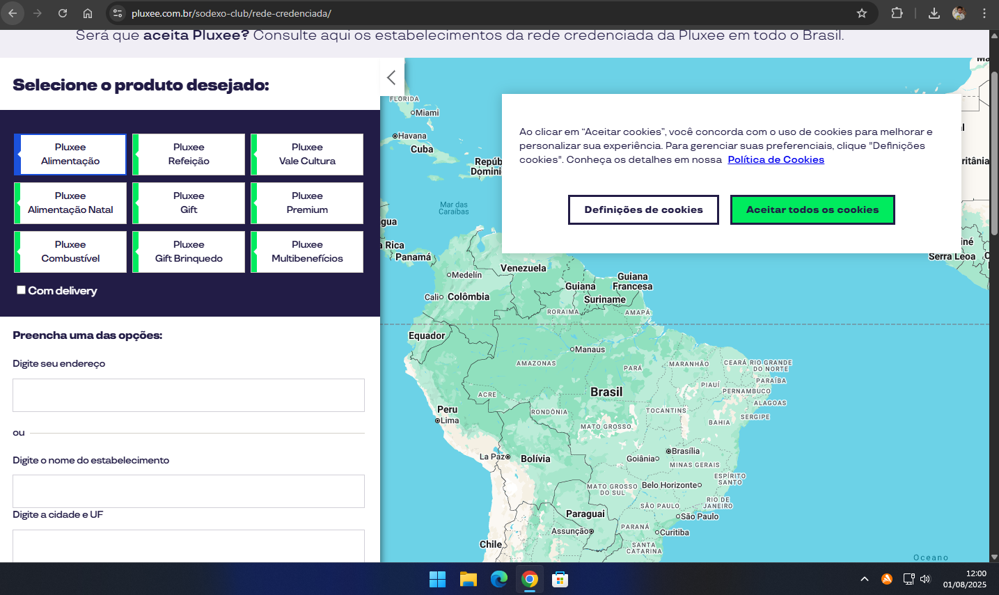Focus the establishment name input field
999x595 pixels.
[x=189, y=491]
